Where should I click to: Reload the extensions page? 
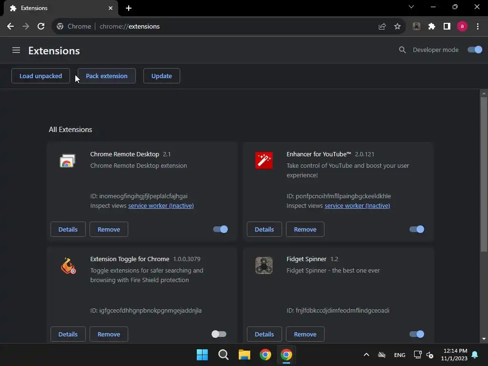41,27
